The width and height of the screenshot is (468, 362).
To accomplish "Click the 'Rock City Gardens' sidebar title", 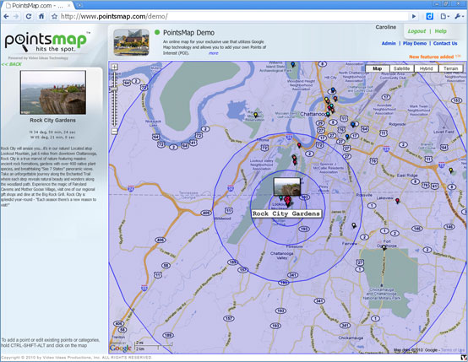I will (x=53, y=120).
